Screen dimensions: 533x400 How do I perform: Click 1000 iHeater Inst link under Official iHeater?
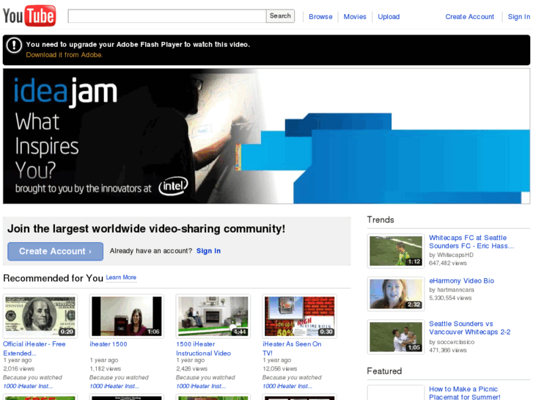(28, 386)
